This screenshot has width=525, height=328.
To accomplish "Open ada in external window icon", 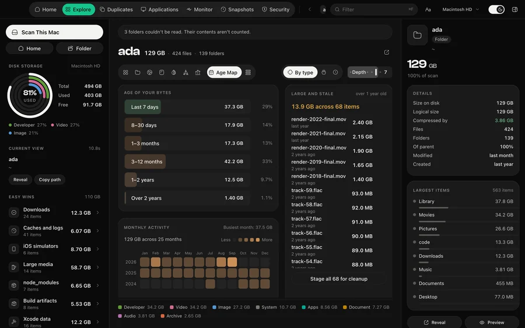I will (386, 53).
